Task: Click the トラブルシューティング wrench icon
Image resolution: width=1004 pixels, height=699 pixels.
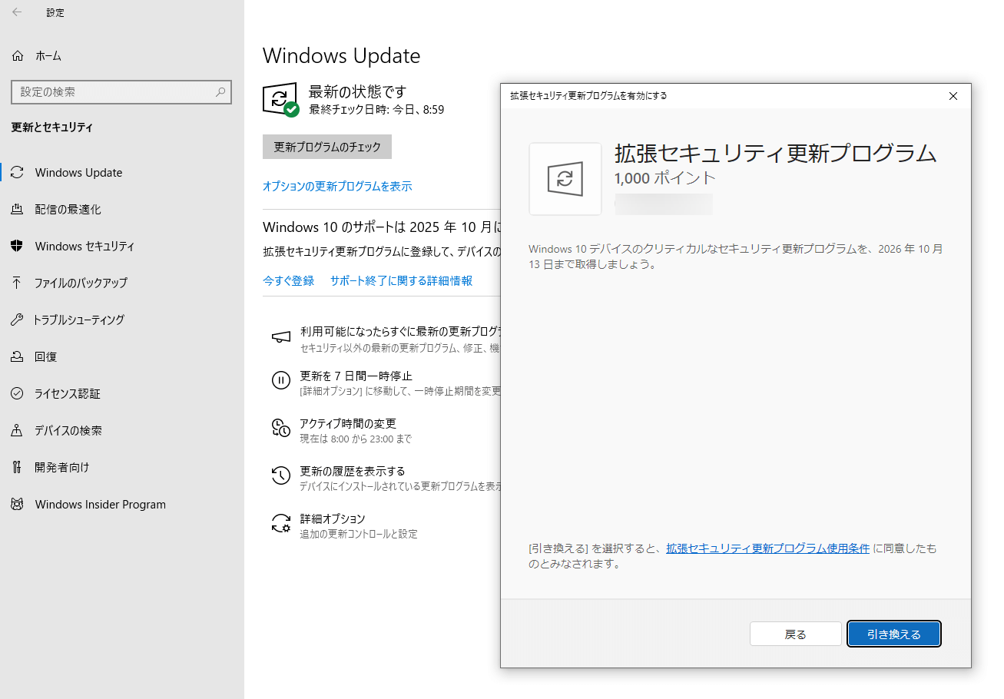Action: point(17,320)
